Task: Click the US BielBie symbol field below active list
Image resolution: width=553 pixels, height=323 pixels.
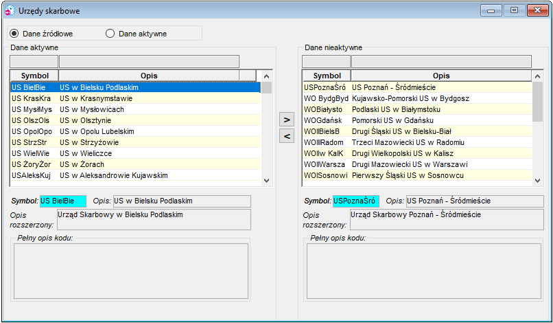Action: pyautogui.click(x=63, y=201)
